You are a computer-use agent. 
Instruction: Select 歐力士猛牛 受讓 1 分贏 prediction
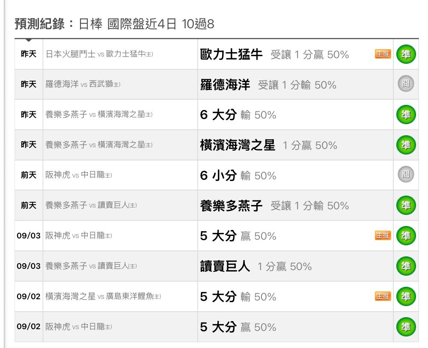point(275,54)
